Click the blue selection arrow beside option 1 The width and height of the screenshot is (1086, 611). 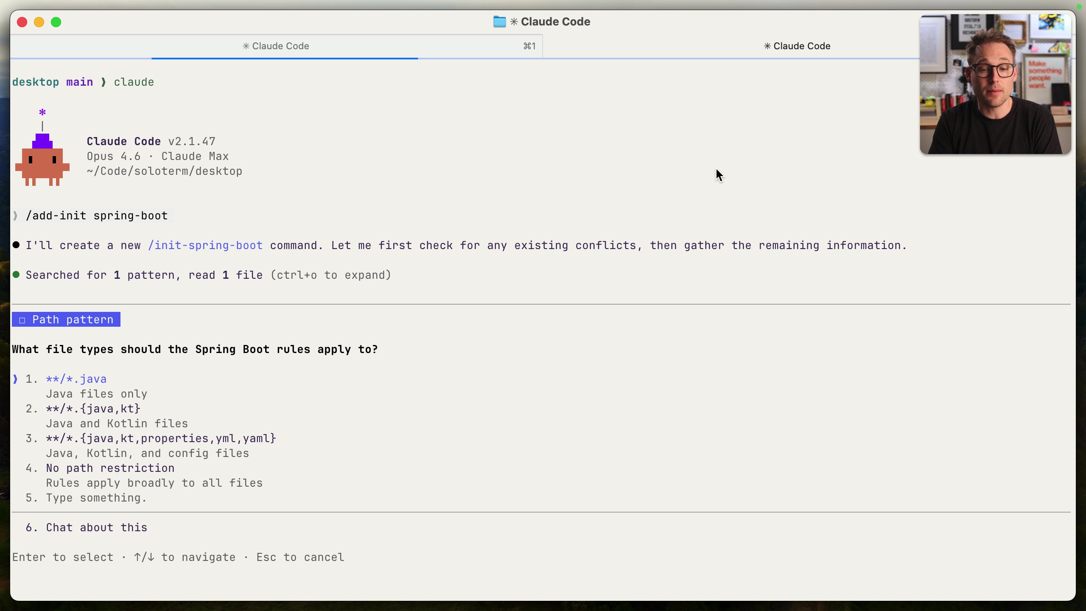click(15, 379)
